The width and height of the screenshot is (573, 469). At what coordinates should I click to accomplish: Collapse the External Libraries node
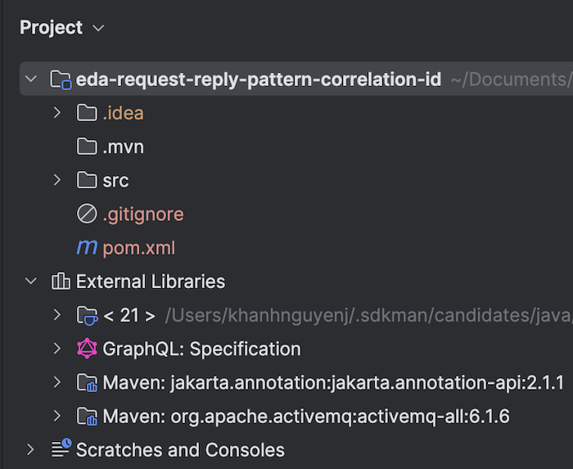31,281
